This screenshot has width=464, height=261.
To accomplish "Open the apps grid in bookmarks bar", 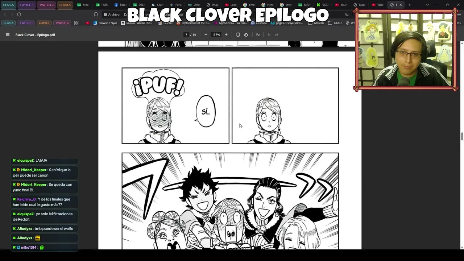I will click(x=76, y=23).
